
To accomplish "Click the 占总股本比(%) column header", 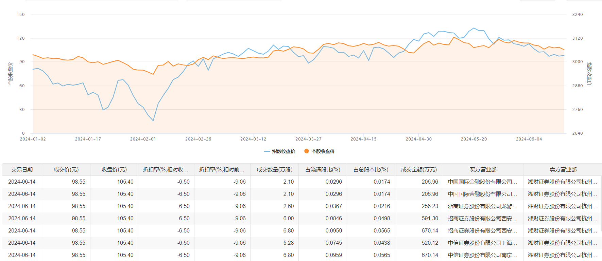I will pos(371,169).
